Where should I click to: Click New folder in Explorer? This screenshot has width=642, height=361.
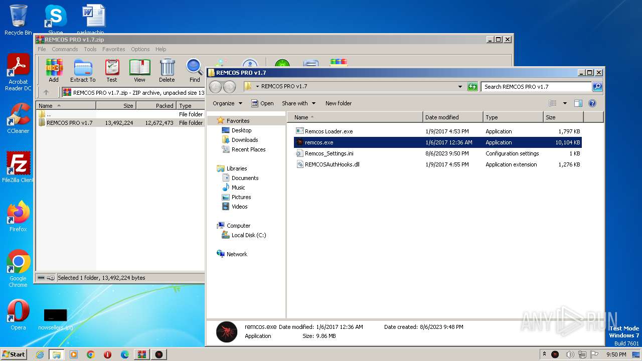tap(339, 103)
